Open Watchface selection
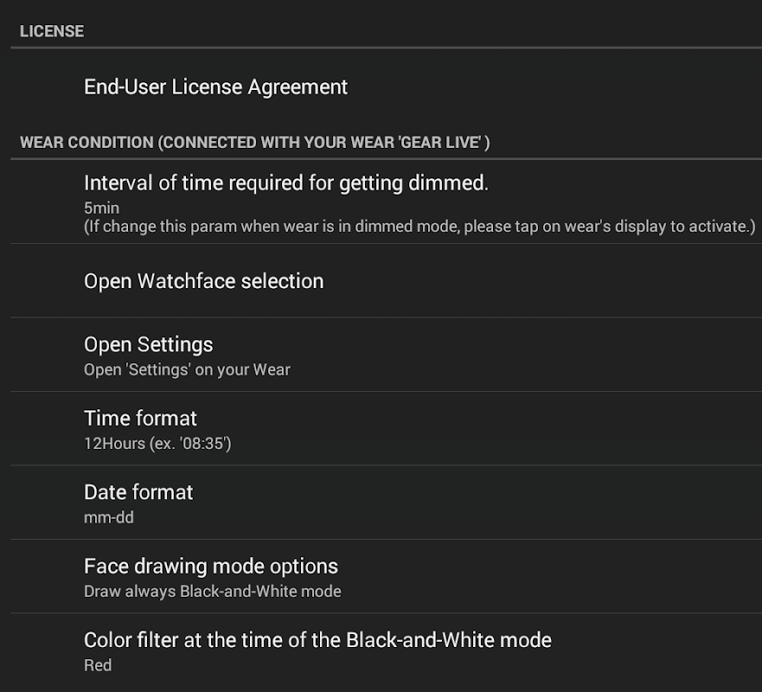Image resolution: width=762 pixels, height=692 pixels. click(203, 281)
